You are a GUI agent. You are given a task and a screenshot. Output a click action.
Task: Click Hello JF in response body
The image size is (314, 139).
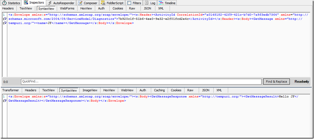[287, 96]
